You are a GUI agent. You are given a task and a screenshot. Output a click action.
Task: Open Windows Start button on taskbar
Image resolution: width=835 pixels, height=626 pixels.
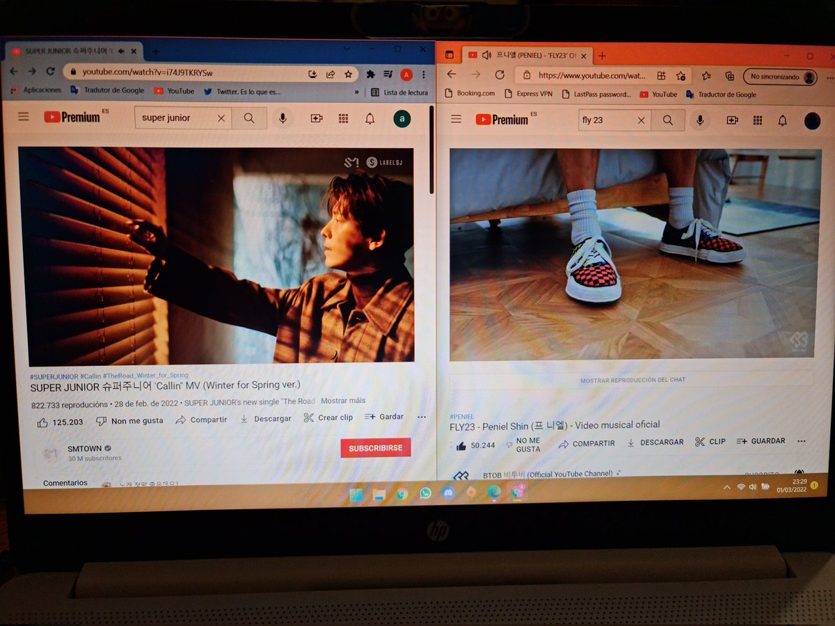356,495
